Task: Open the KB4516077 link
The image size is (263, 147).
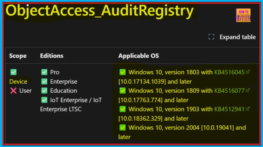Action: click(x=229, y=91)
